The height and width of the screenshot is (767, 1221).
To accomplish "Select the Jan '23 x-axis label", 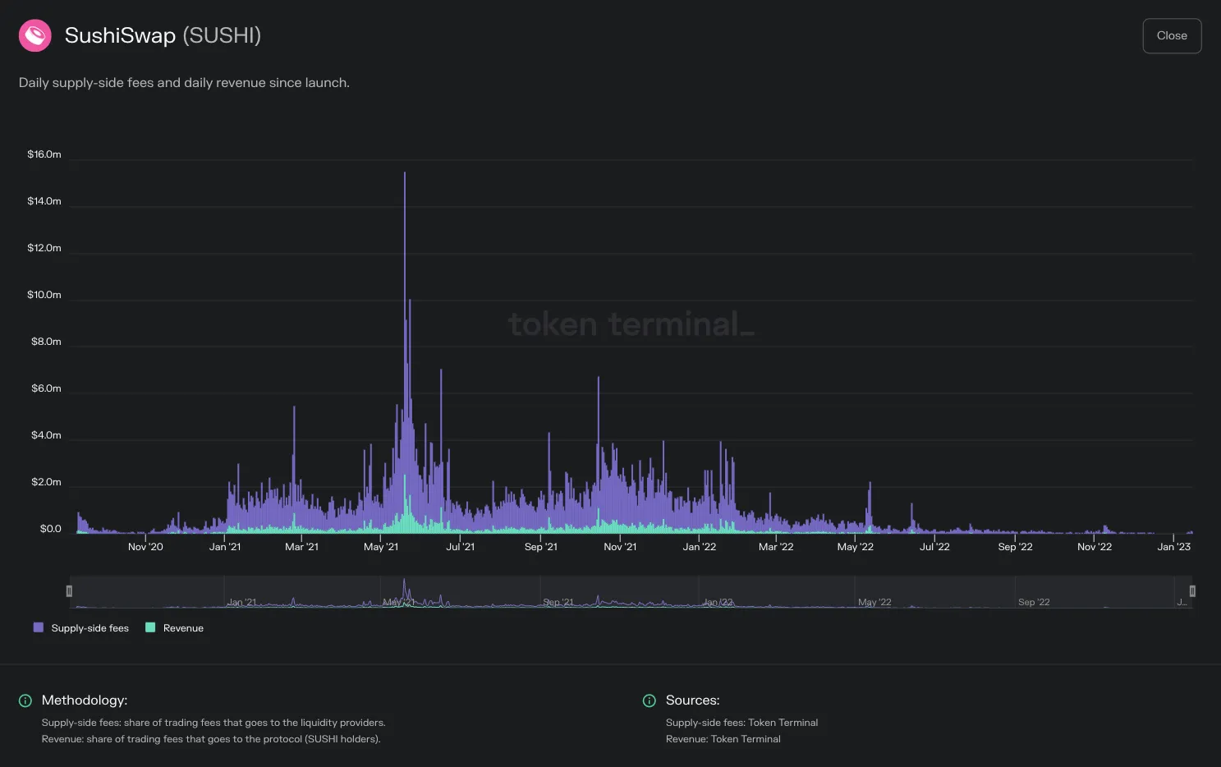I will [1174, 547].
